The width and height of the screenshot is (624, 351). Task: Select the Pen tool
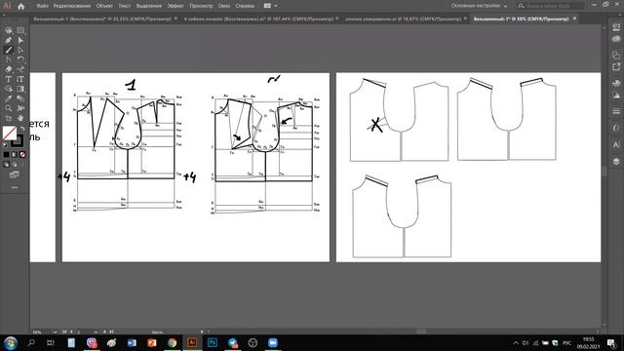[9, 40]
